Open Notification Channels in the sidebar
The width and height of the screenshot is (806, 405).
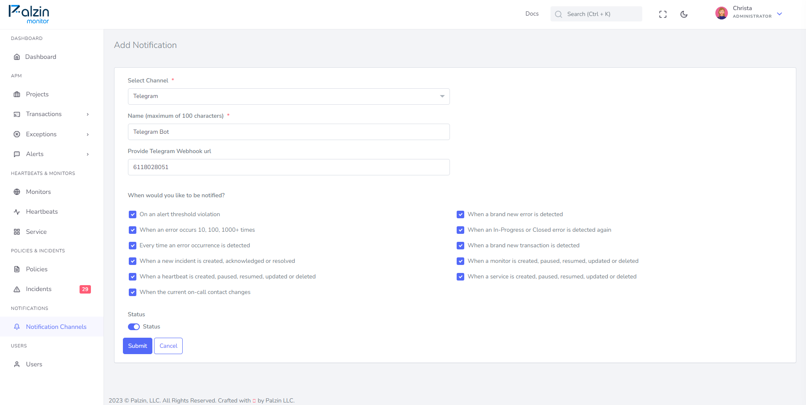pos(52,327)
